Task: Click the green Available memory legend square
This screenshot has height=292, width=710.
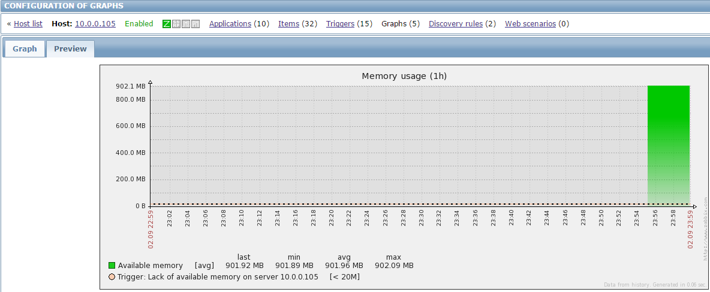Action: pos(112,265)
